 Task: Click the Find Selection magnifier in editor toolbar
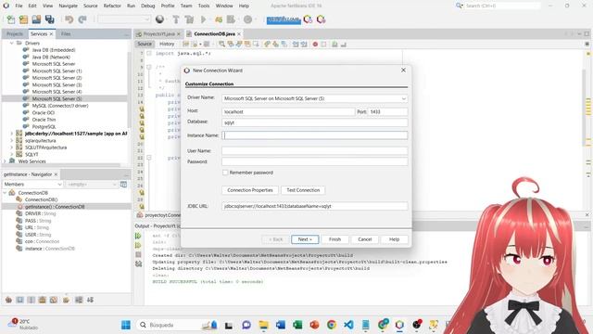pos(222,45)
